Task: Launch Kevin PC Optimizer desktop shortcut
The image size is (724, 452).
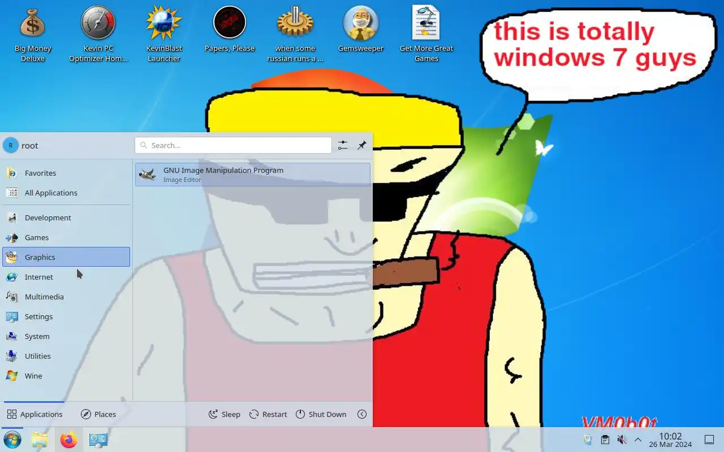Action: coord(98,35)
